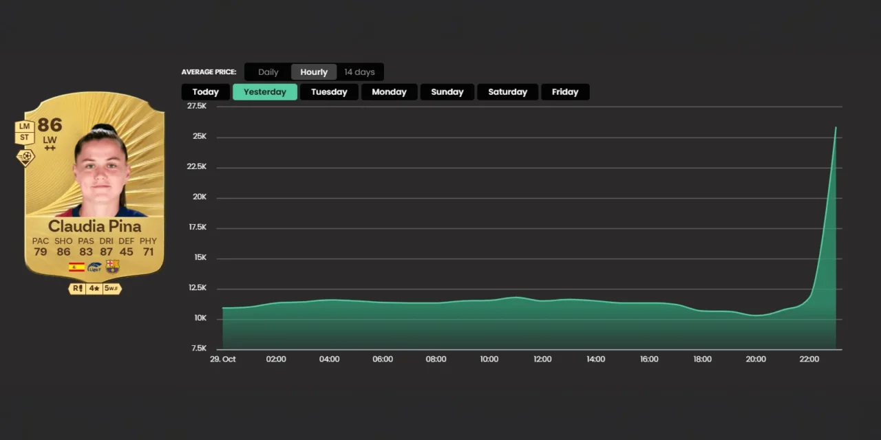Click the Spain flag on the player card

(76, 267)
